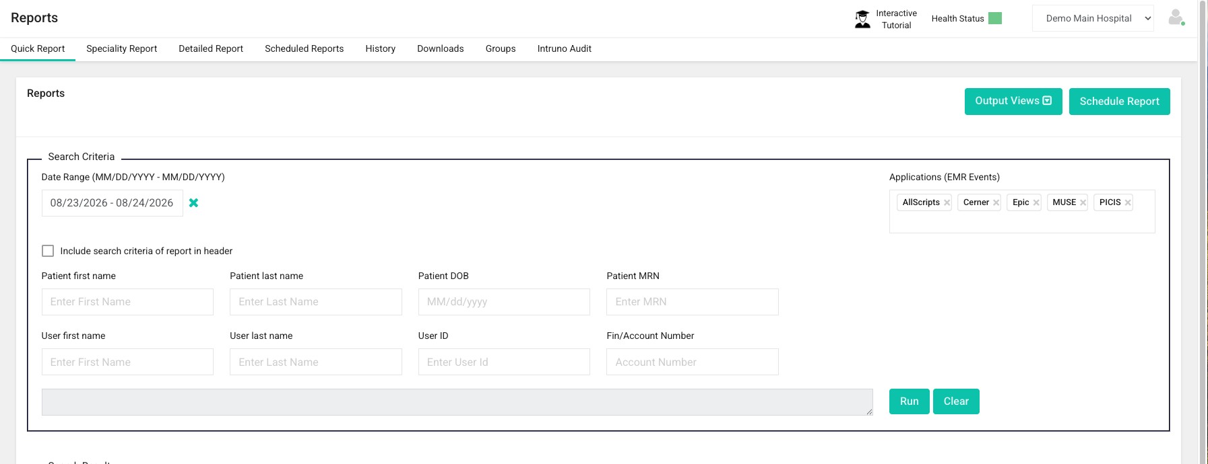This screenshot has height=464, width=1208.
Task: Toggle Include search criteria in header checkbox
Action: coord(48,251)
